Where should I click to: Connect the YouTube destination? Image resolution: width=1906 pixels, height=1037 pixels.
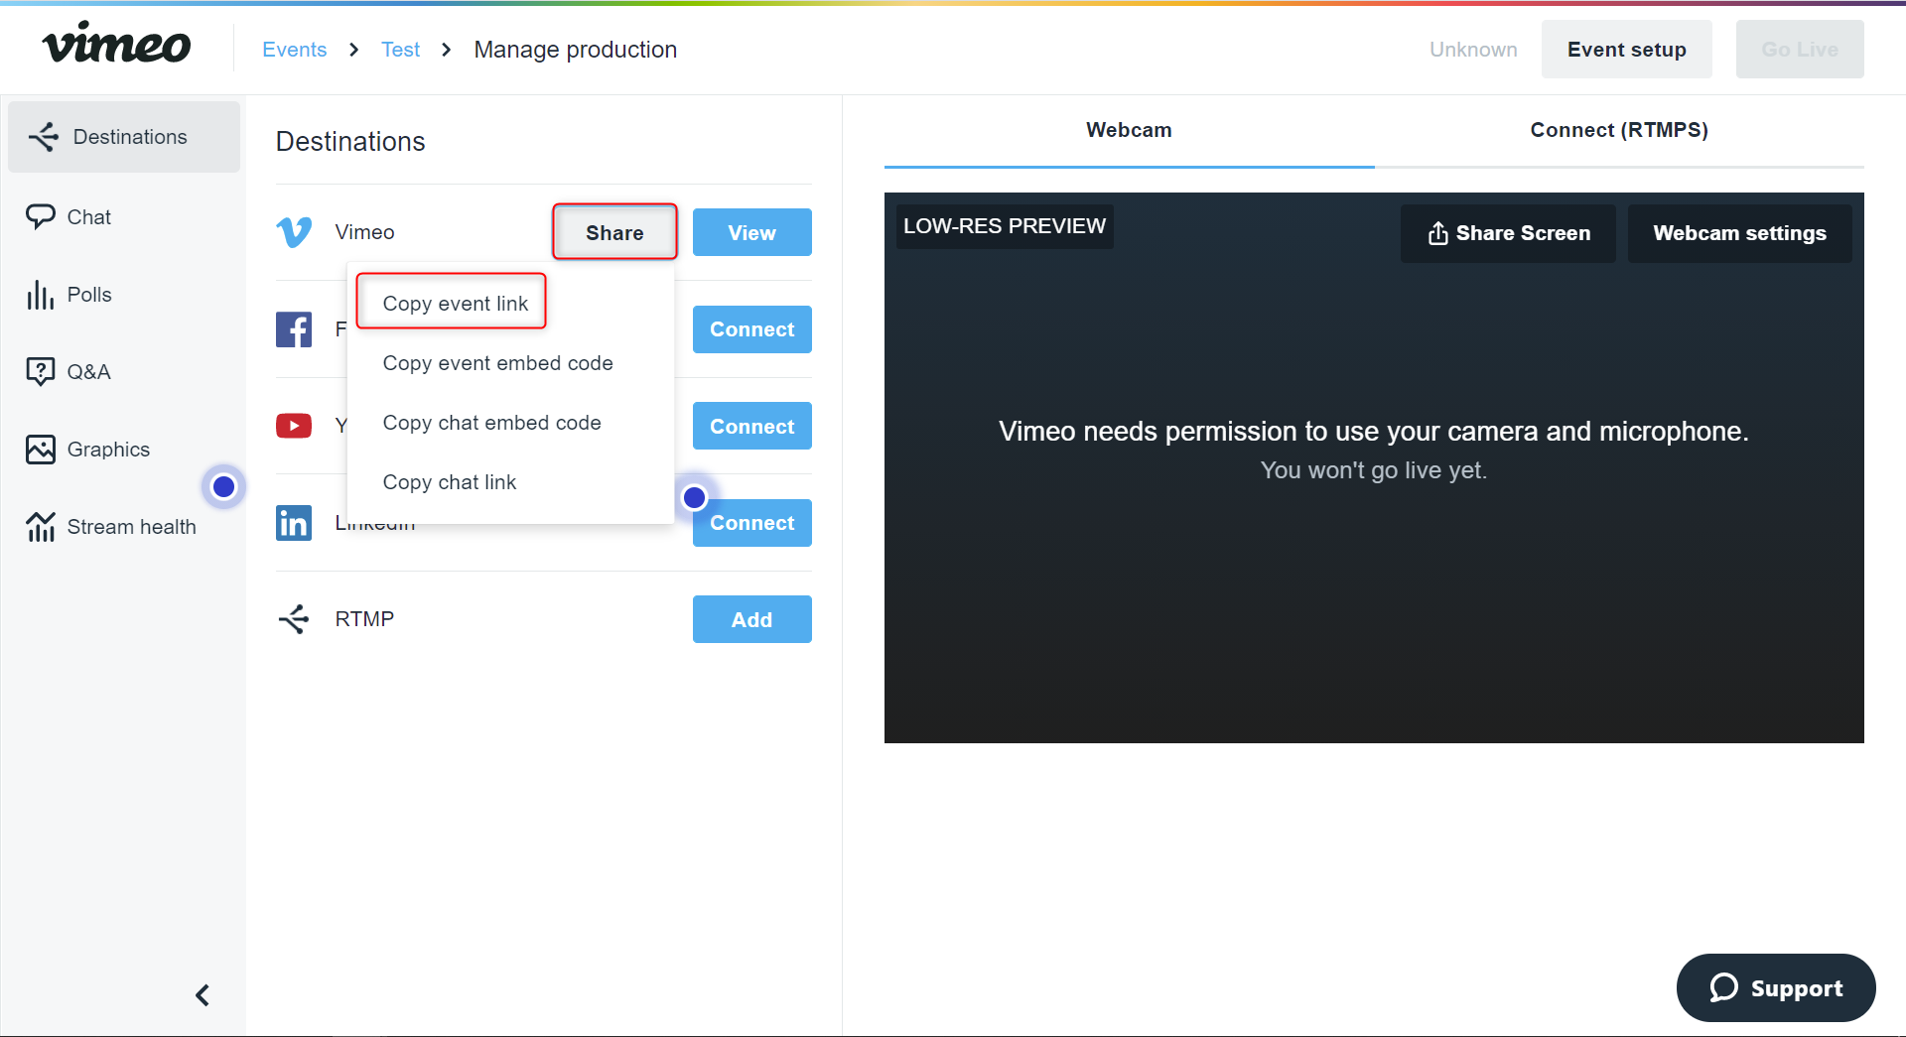(751, 426)
